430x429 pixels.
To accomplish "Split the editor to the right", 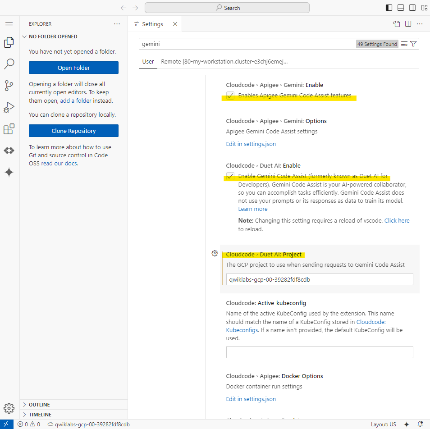I will (408, 24).
